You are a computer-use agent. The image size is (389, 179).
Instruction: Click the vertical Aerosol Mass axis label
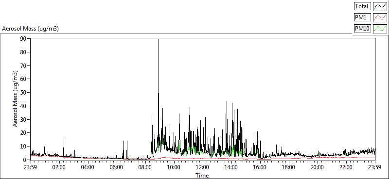click(16, 99)
